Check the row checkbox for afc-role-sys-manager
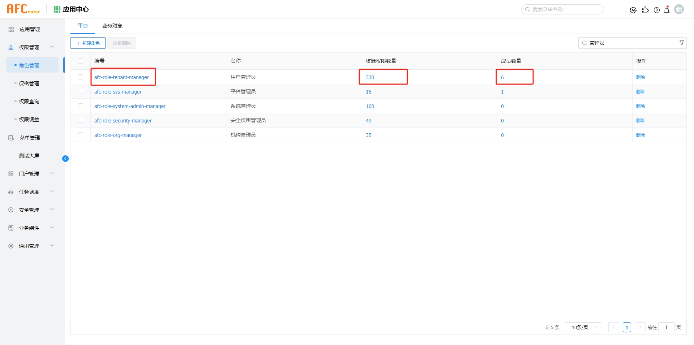This screenshot has height=345, width=694. point(80,91)
